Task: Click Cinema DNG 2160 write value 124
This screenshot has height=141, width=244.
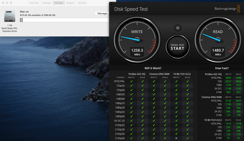Action: pyautogui.click(x=228, y=115)
